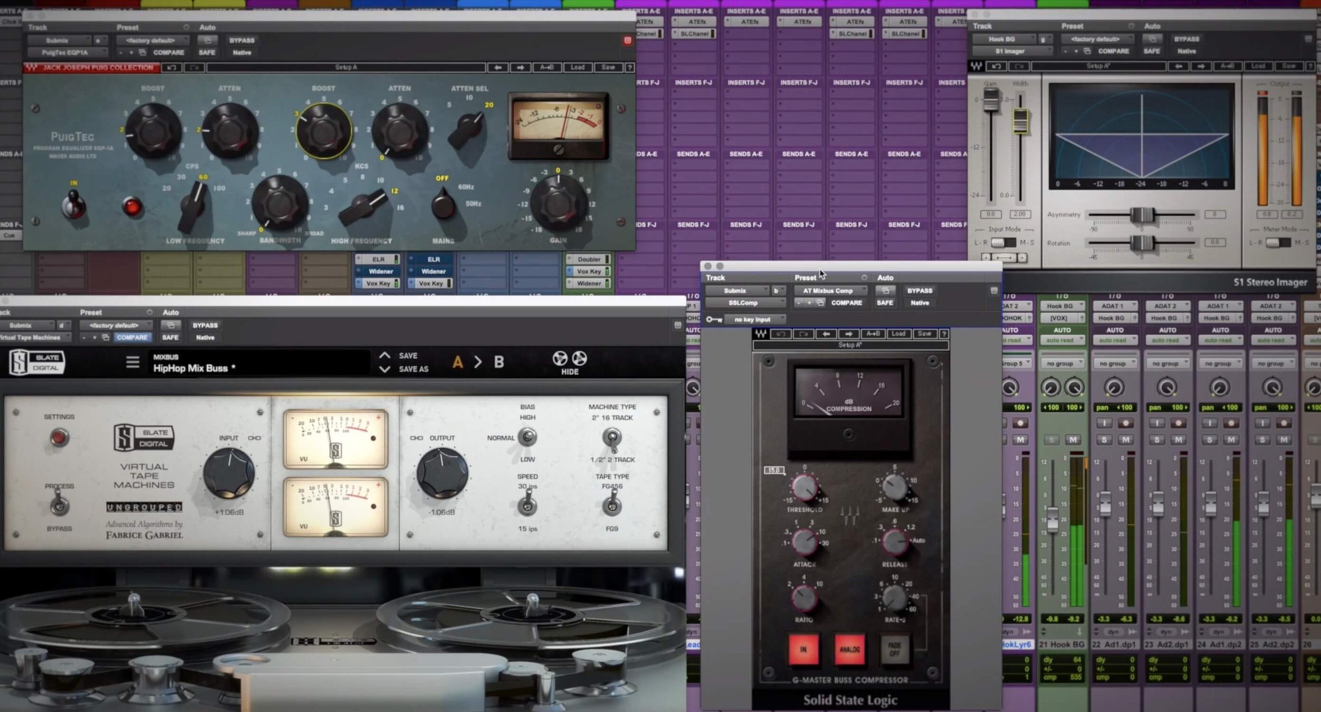Open the Submix track selector in SSLComp window
Viewport: 1321px width, 712px height.
[738, 291]
